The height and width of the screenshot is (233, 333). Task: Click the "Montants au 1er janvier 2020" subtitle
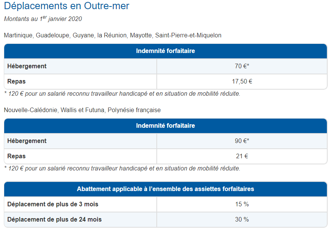tap(43, 19)
